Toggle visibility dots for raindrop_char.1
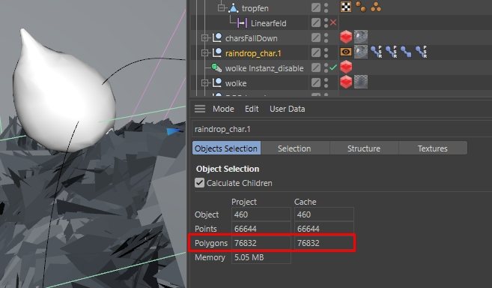 pos(326,52)
